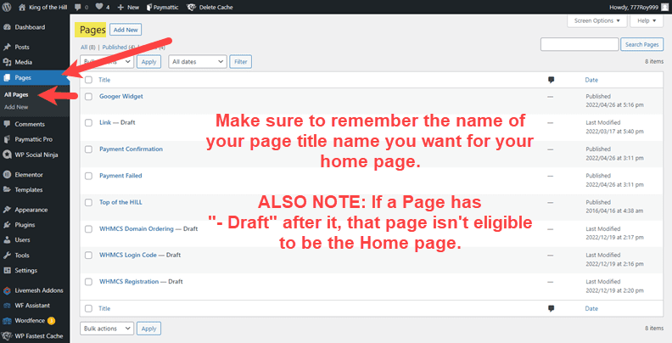
Task: Check the WHMCS Registration row checkbox
Action: point(89,282)
